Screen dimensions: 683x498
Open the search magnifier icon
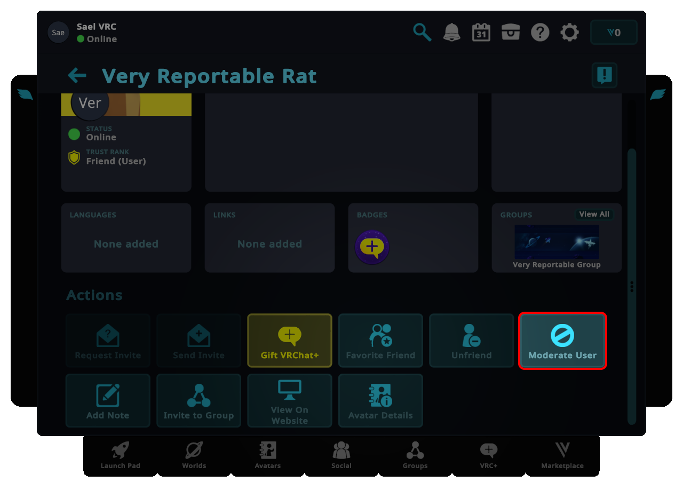pos(422,33)
